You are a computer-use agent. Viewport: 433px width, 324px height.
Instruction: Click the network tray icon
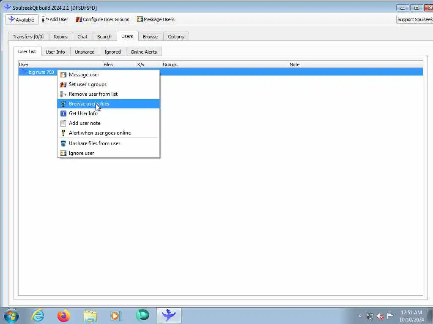click(370, 316)
